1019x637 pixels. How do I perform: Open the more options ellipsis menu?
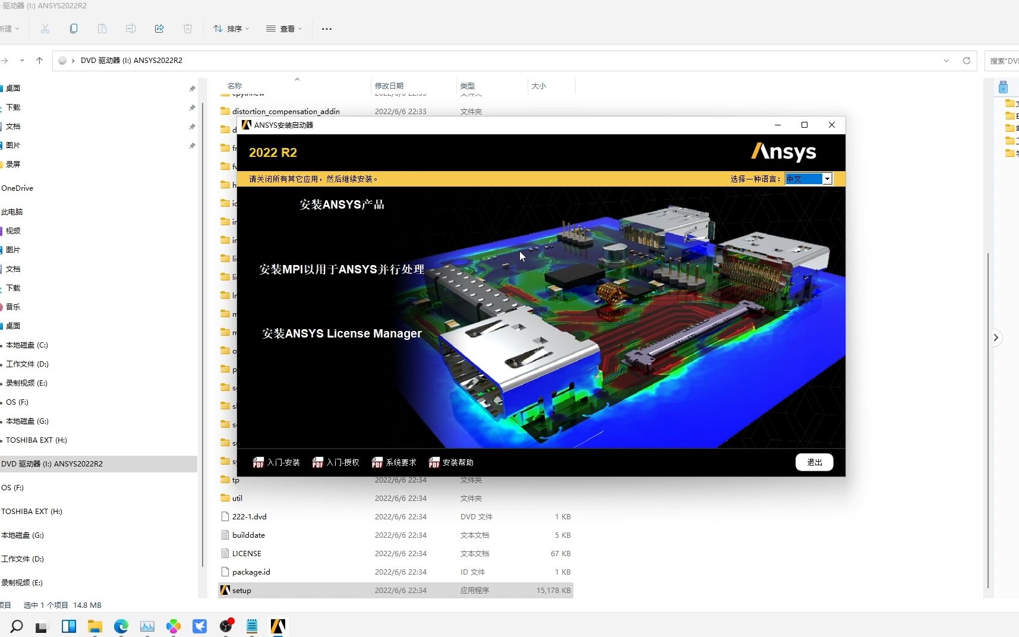(327, 29)
